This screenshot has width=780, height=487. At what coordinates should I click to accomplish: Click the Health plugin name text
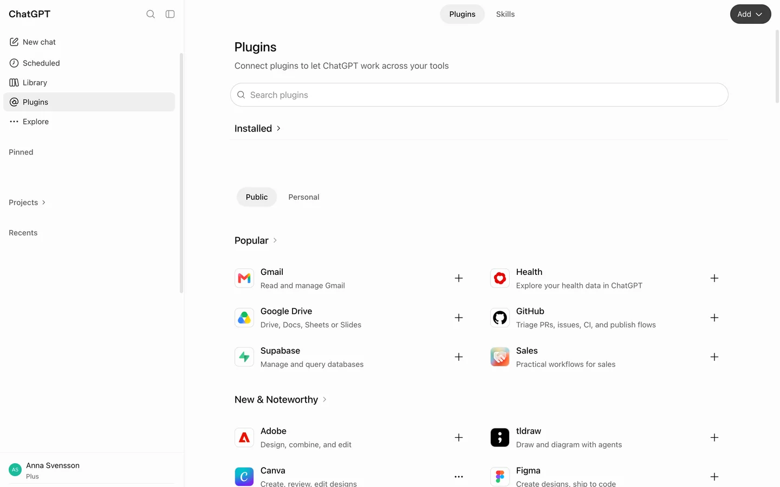point(529,272)
